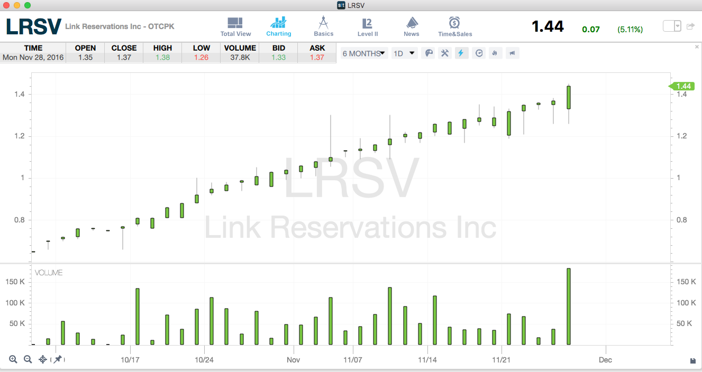Click the gauge dial icon

(479, 53)
